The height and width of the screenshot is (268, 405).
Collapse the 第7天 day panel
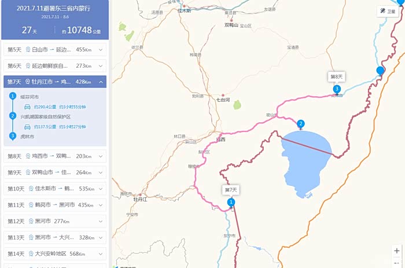click(x=101, y=82)
